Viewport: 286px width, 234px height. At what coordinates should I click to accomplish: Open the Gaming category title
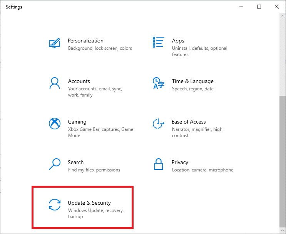(x=77, y=122)
